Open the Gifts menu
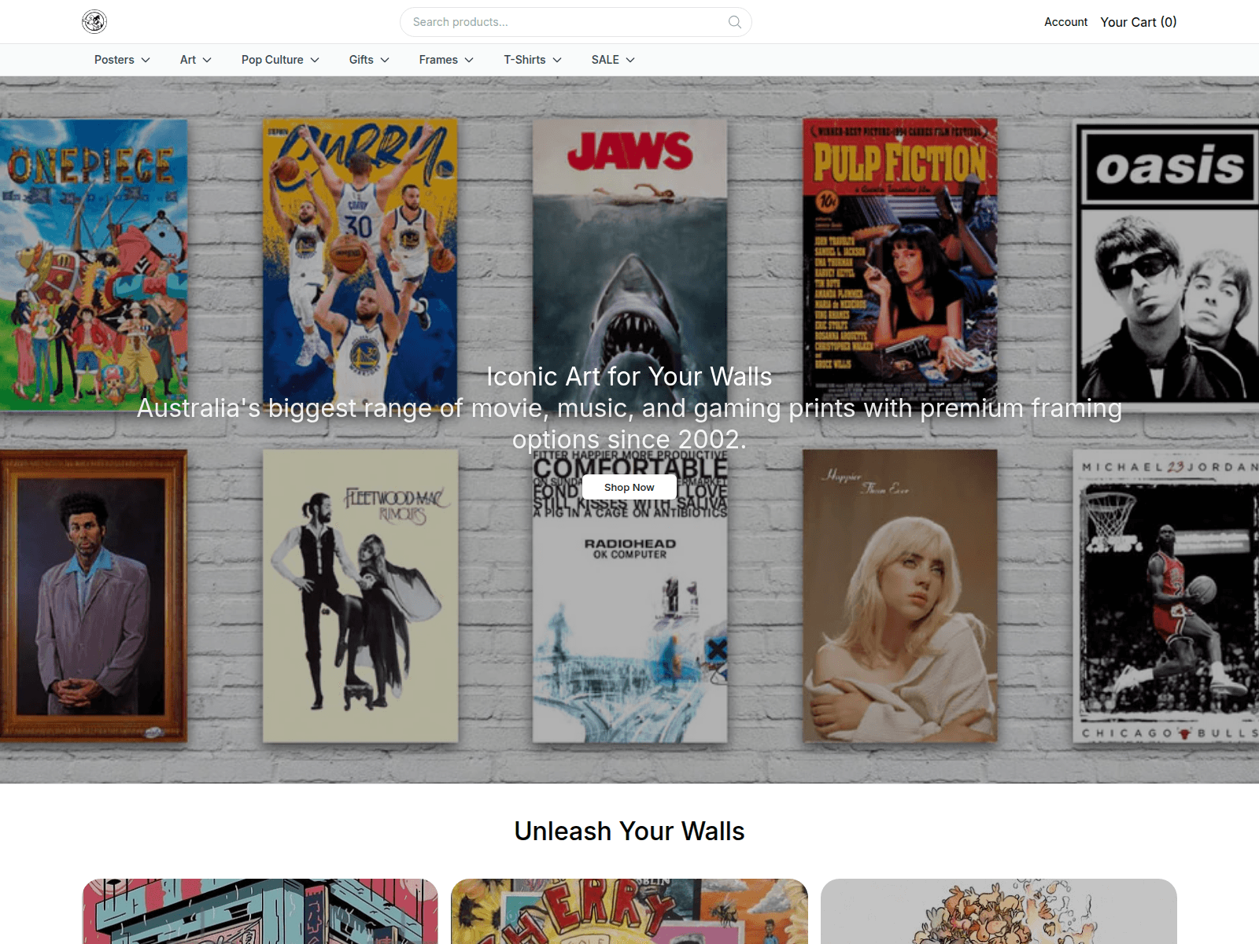Viewport: 1259px width, 944px height. point(369,60)
